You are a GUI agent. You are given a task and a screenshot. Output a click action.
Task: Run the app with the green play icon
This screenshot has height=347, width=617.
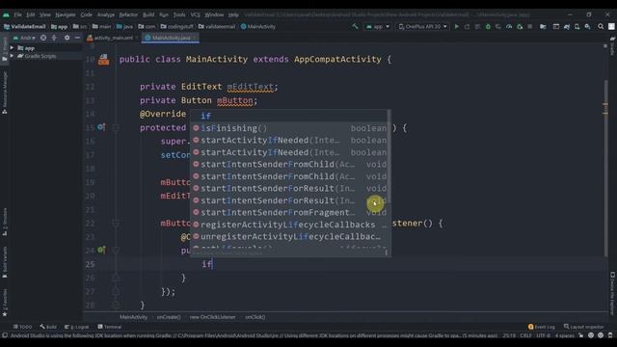pos(456,26)
